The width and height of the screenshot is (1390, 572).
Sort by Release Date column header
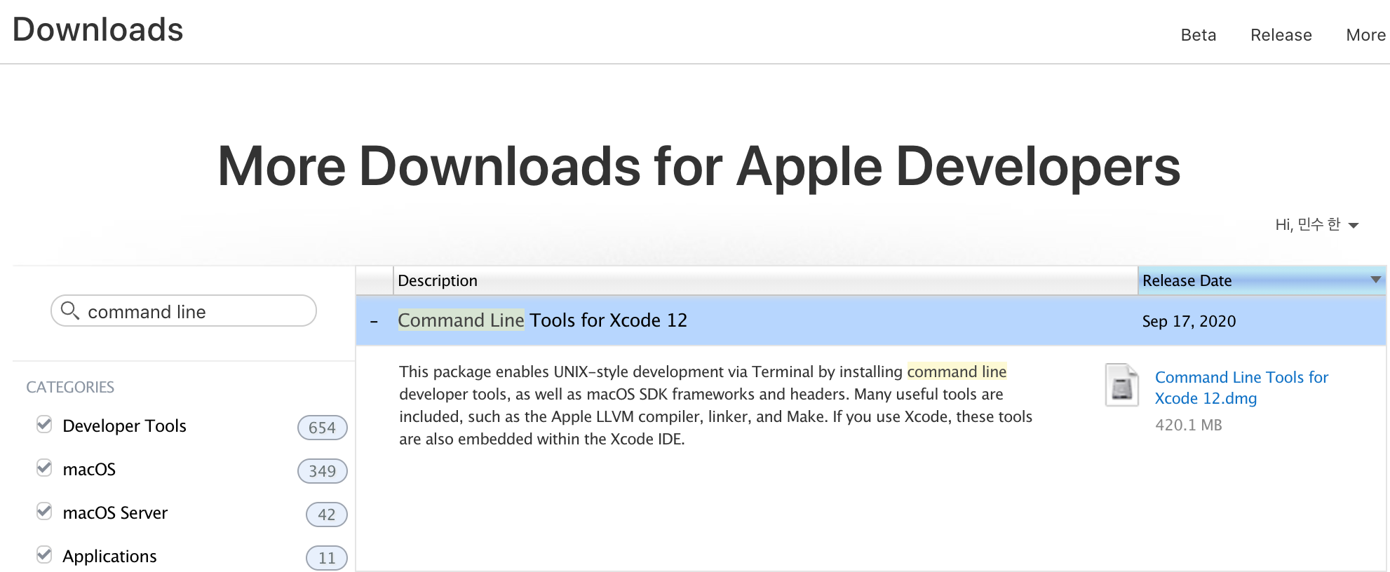click(x=1262, y=280)
